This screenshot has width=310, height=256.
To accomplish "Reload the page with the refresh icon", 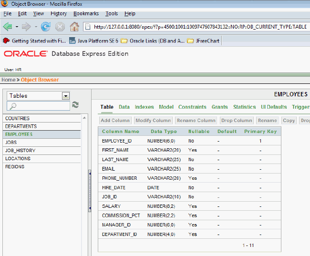I will pos(45,27).
